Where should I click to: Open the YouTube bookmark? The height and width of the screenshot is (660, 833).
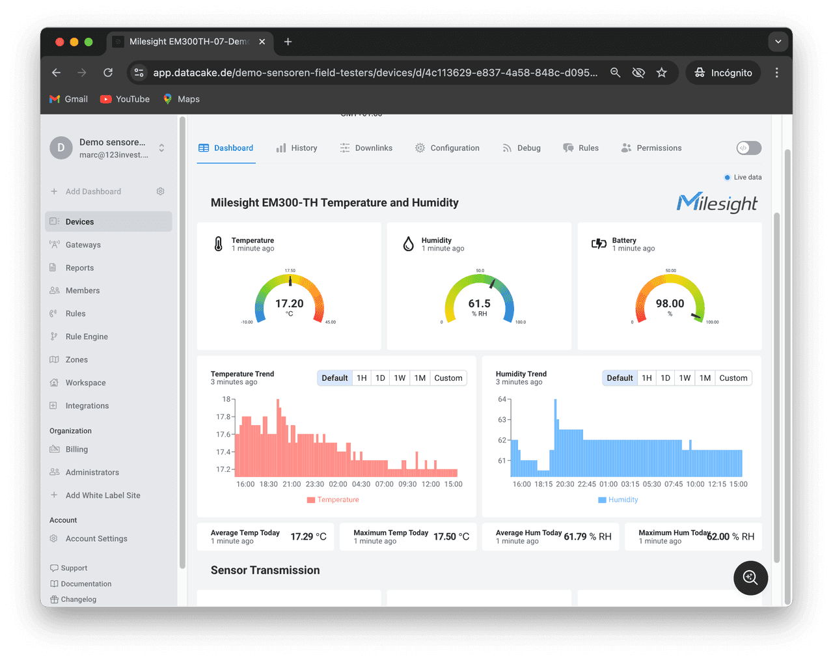124,99
